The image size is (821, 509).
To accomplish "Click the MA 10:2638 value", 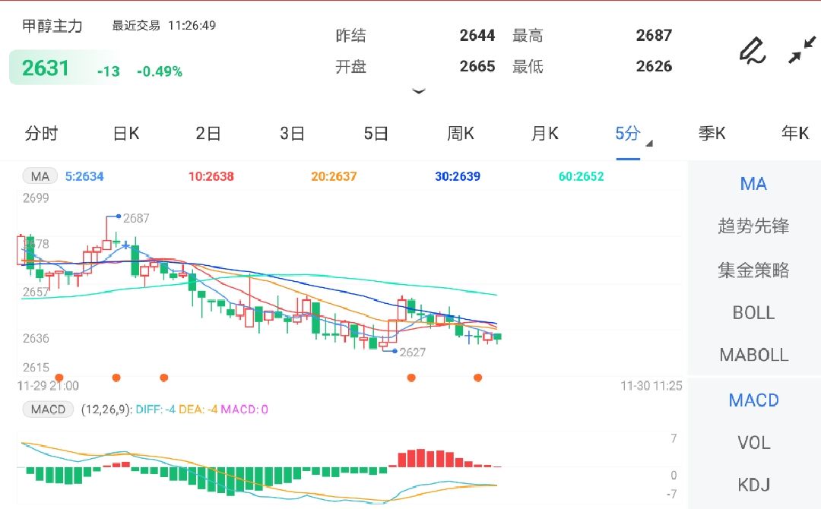I will [x=211, y=176].
